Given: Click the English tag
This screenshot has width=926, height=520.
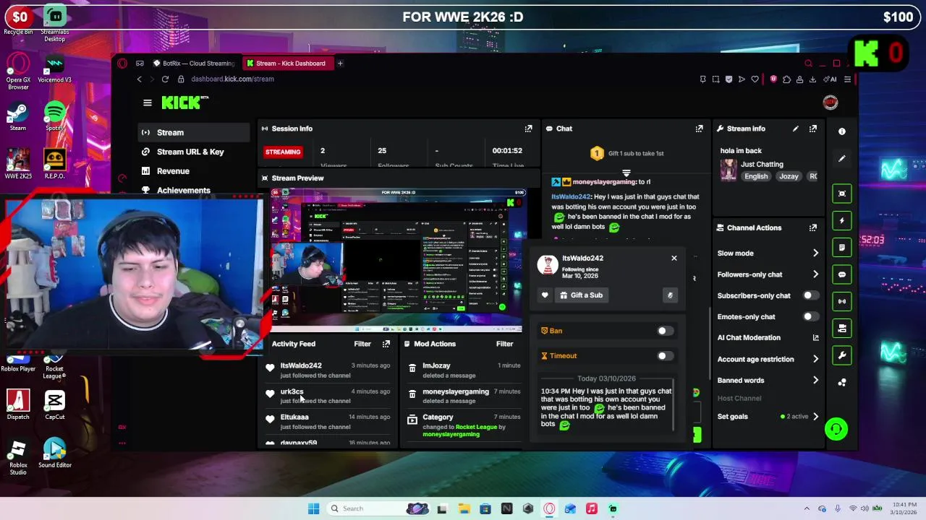Looking at the screenshot, I should coord(756,176).
